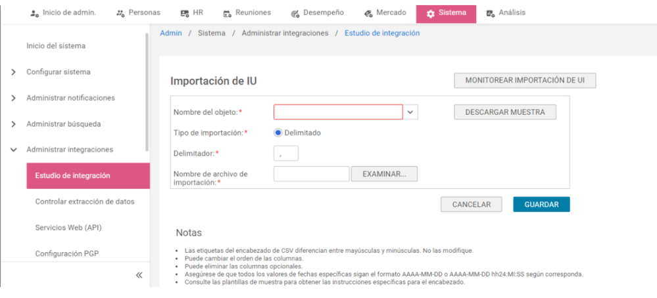This screenshot has width=657, height=298.
Task: Go to the Reuniones tab
Action: 247,13
